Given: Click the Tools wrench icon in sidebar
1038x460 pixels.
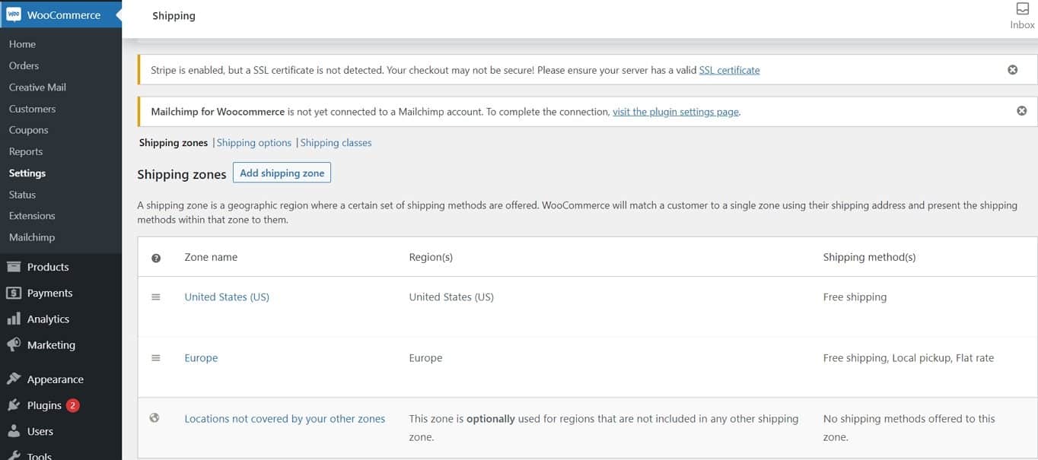Looking at the screenshot, I should [x=14, y=455].
